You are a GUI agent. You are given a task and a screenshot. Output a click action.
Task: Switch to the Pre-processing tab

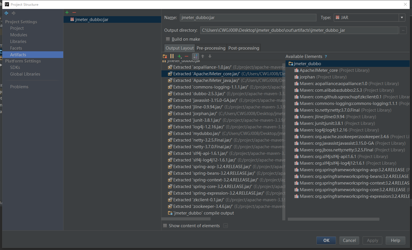click(x=211, y=48)
